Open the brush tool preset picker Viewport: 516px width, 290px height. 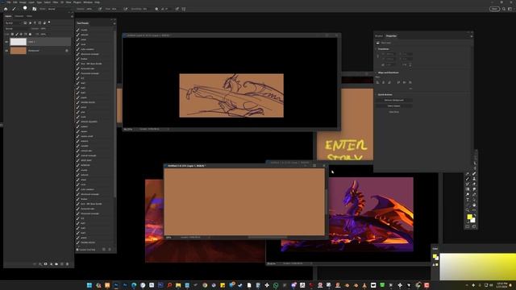point(15,9)
